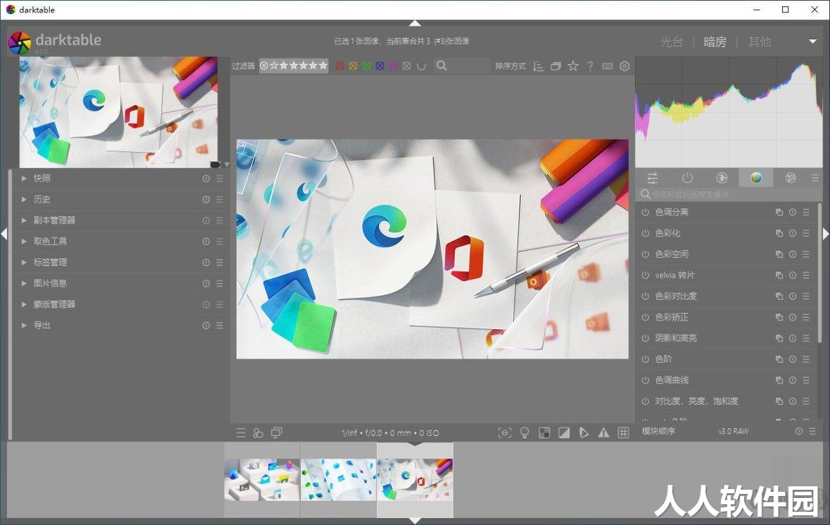Click the star rating filter
The width and height of the screenshot is (830, 525).
coord(293,66)
